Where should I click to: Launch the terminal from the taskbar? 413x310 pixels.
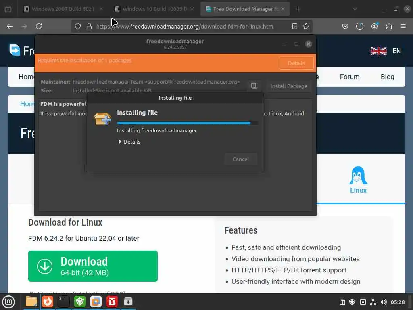point(63,302)
